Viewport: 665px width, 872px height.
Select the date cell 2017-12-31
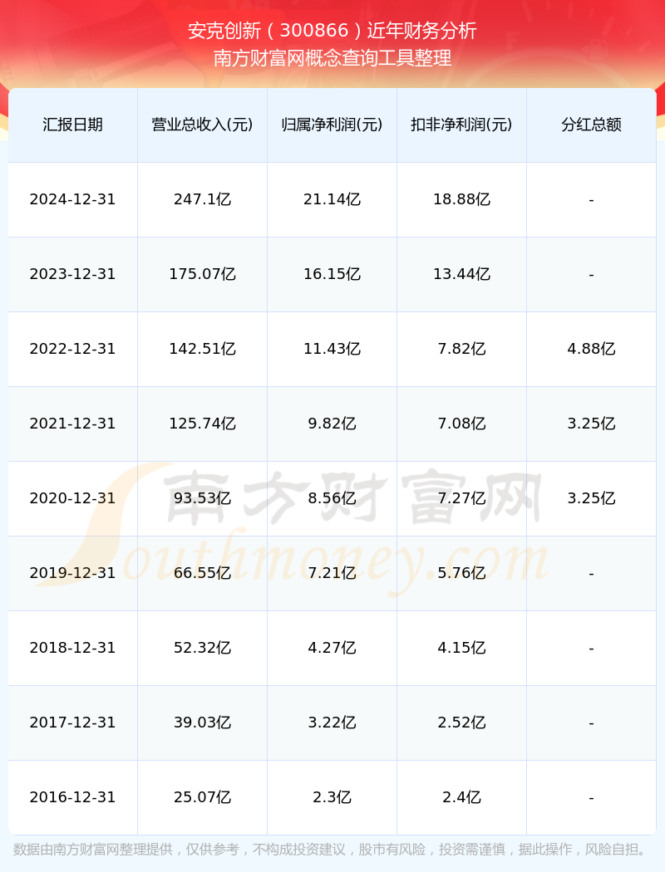point(72,723)
